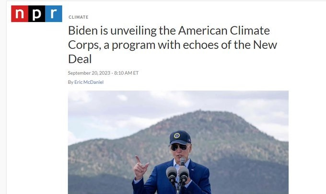Screen dimensions: 326x194
Task: Click "American Climate Corps" in the headline
Action: click(169, 37)
